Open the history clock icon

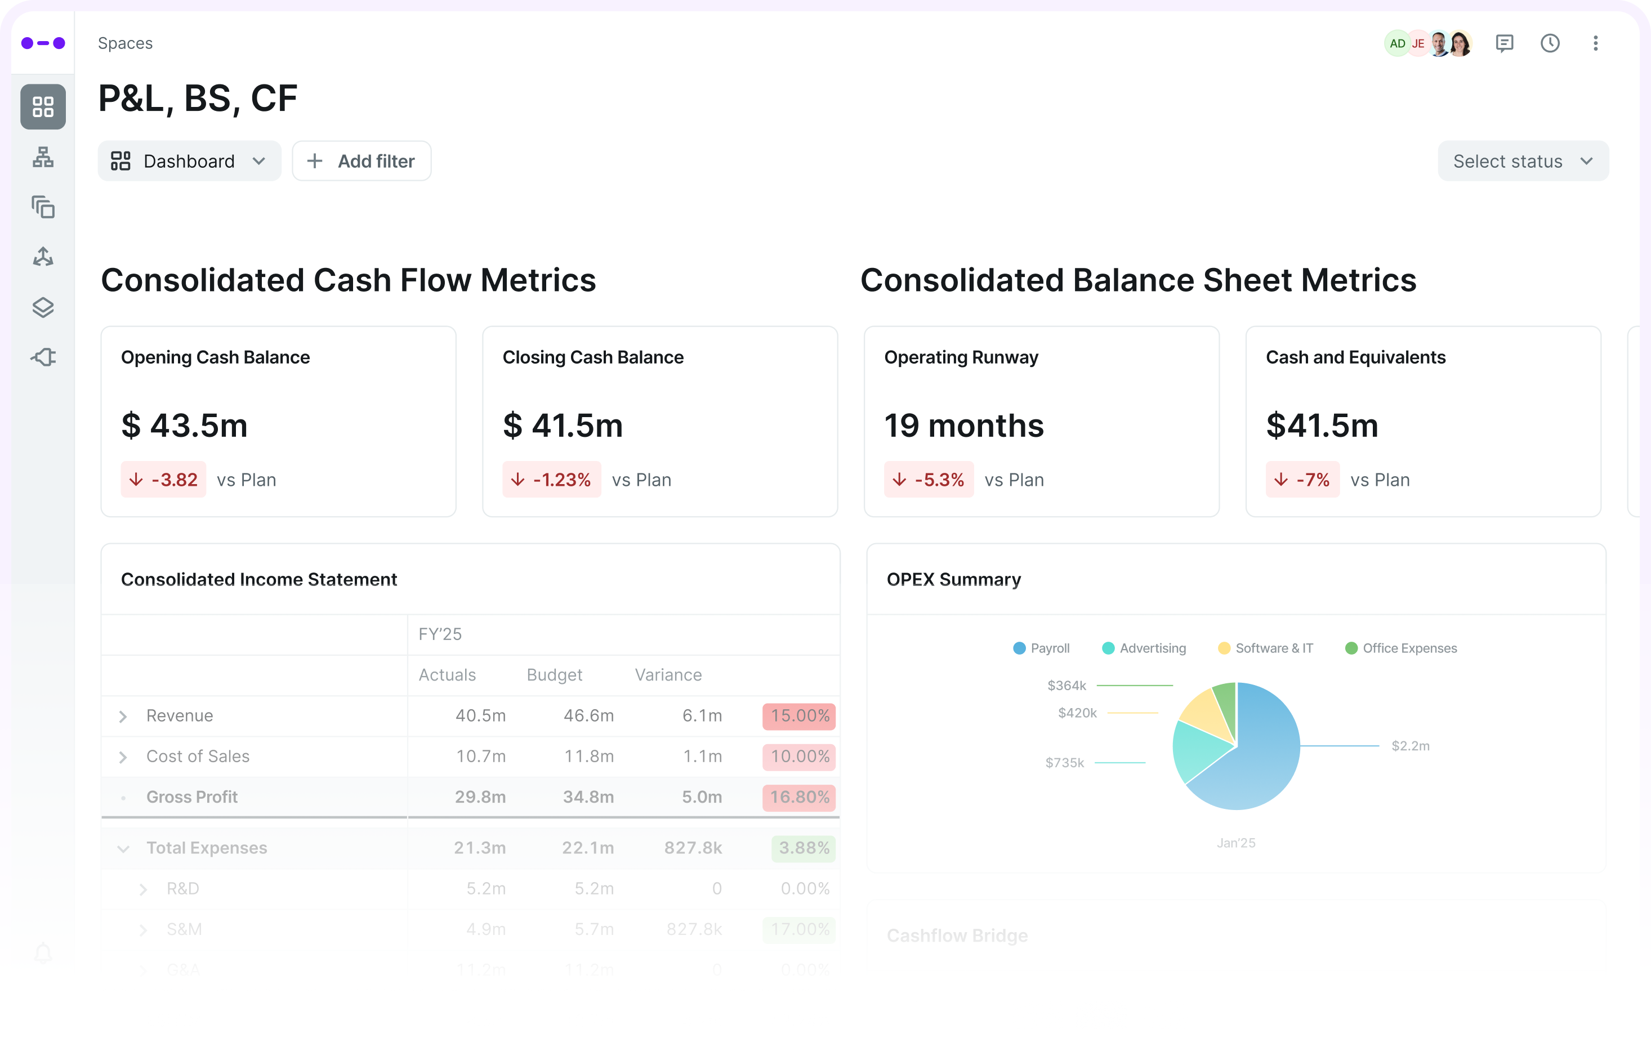[x=1550, y=43]
